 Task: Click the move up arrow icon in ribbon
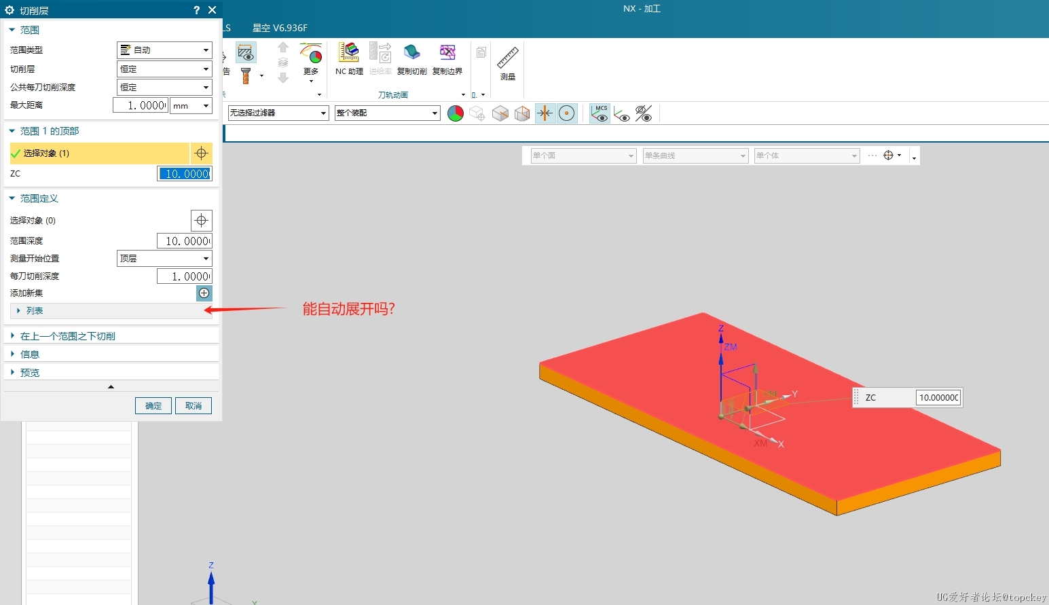(x=283, y=48)
